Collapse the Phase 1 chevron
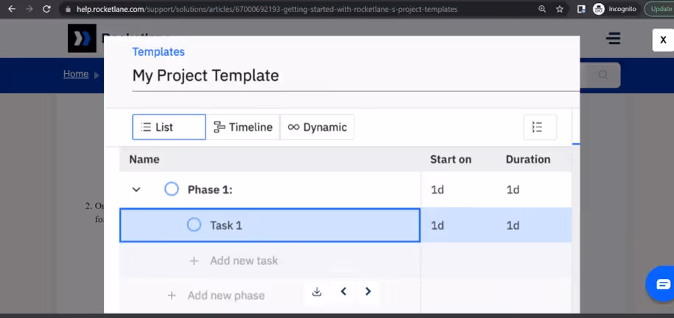 (136, 189)
